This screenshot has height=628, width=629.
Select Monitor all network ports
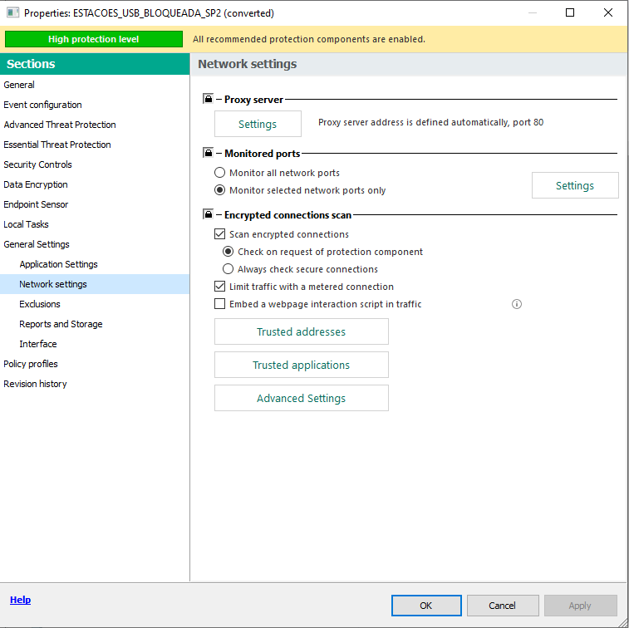[220, 174]
